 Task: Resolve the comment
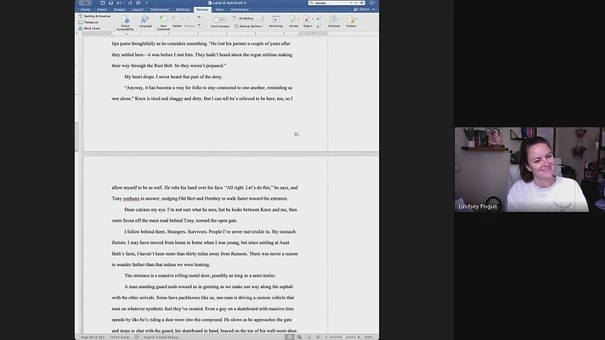(189, 22)
